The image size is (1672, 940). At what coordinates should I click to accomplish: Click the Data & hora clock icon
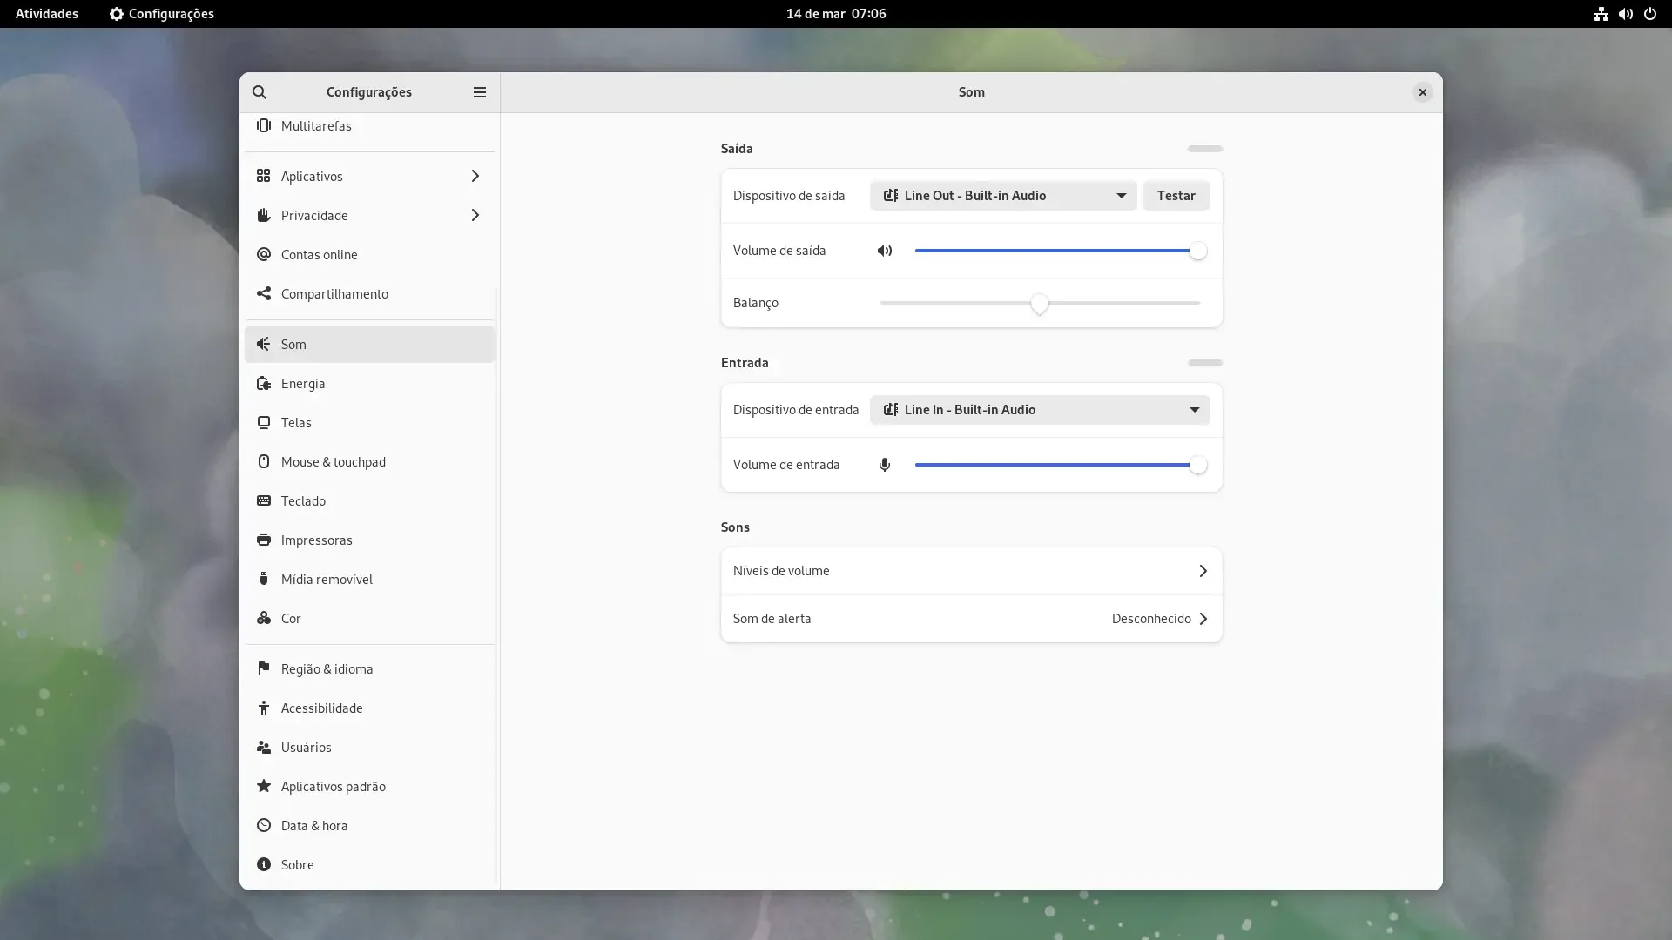click(264, 825)
